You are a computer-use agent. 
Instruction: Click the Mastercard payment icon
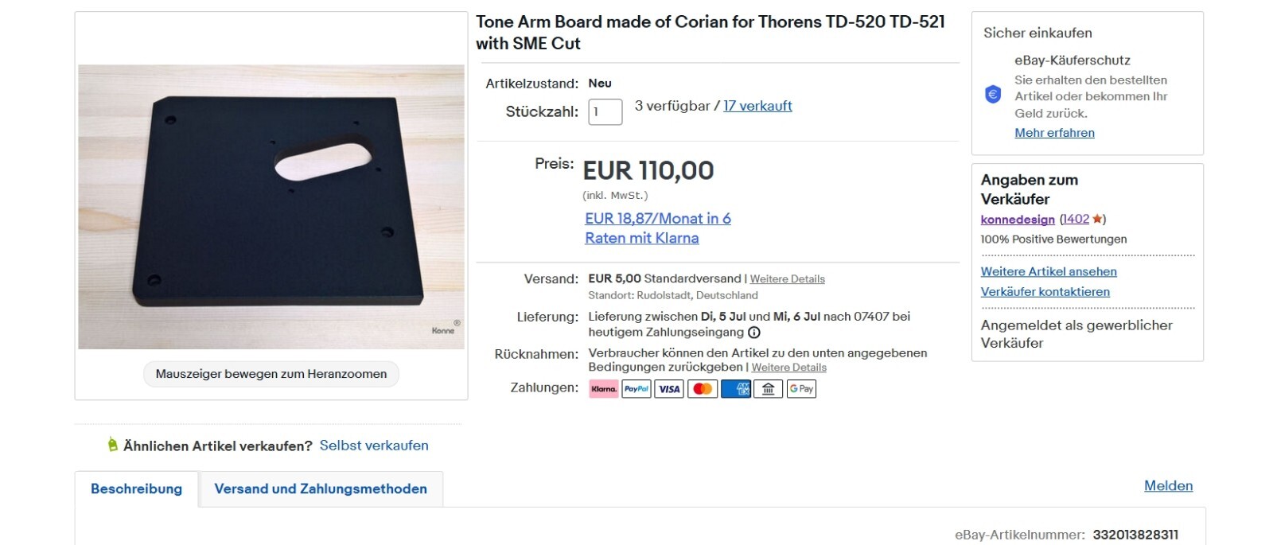pyautogui.click(x=703, y=389)
